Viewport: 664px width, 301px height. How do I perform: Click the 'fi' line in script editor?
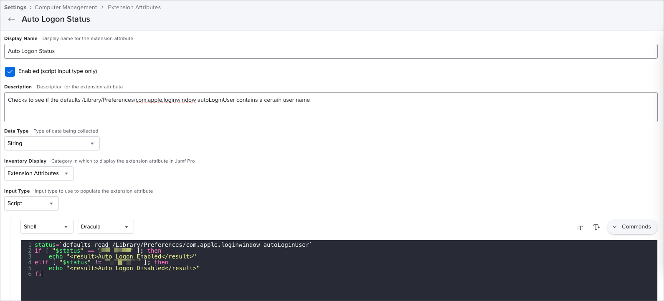38,274
